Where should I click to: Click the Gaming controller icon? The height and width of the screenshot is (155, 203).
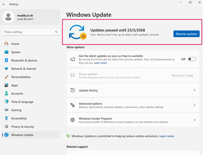[6, 110]
